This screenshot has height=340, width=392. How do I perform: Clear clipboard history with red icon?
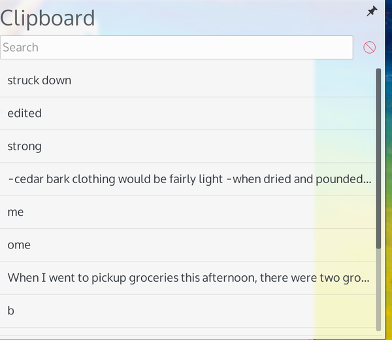[369, 47]
